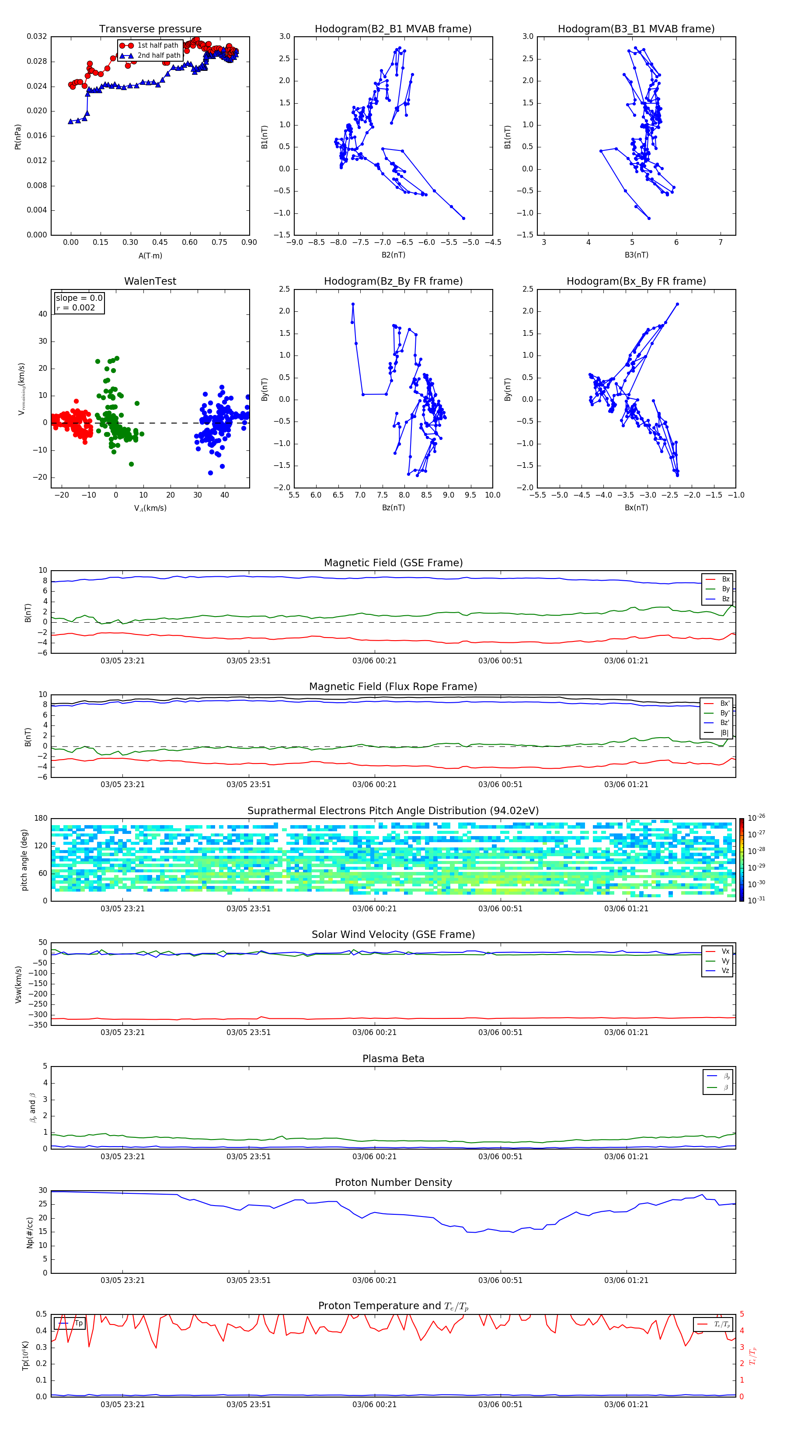Select the |B| entry in the Flux Rope legend
The height and width of the screenshot is (1443, 787).
tap(717, 733)
